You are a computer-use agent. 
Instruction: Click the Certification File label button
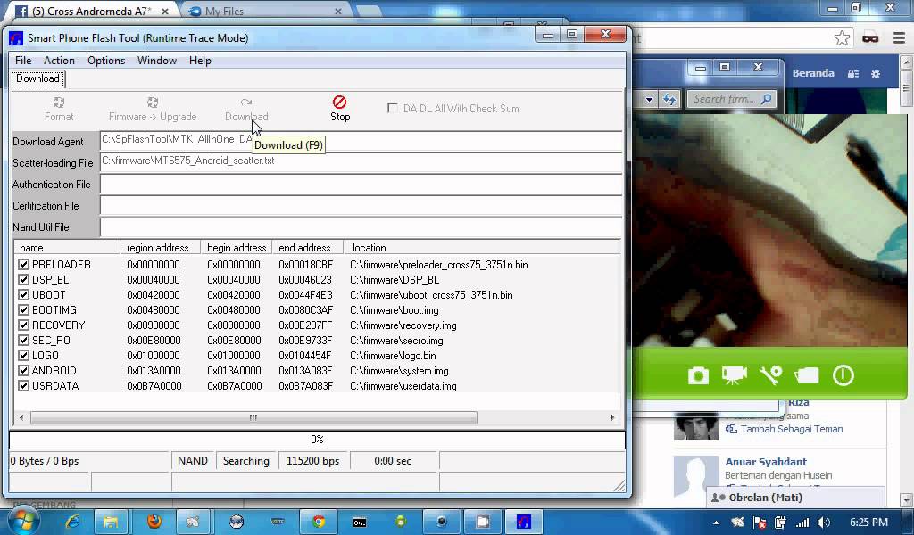tap(55, 206)
